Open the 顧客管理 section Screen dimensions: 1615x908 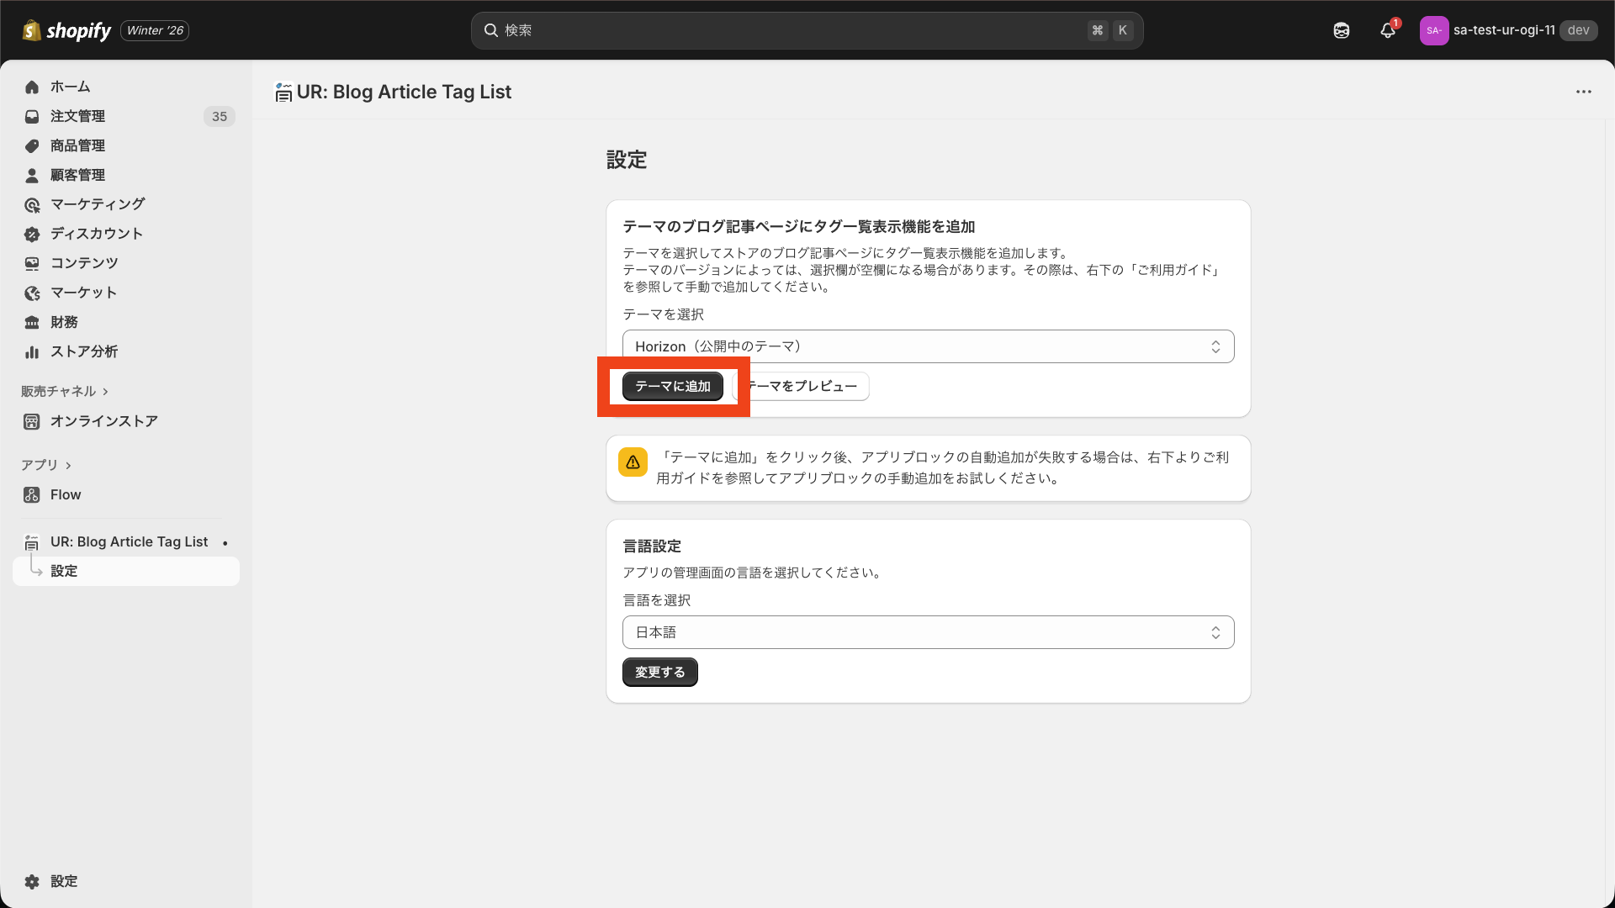79,175
